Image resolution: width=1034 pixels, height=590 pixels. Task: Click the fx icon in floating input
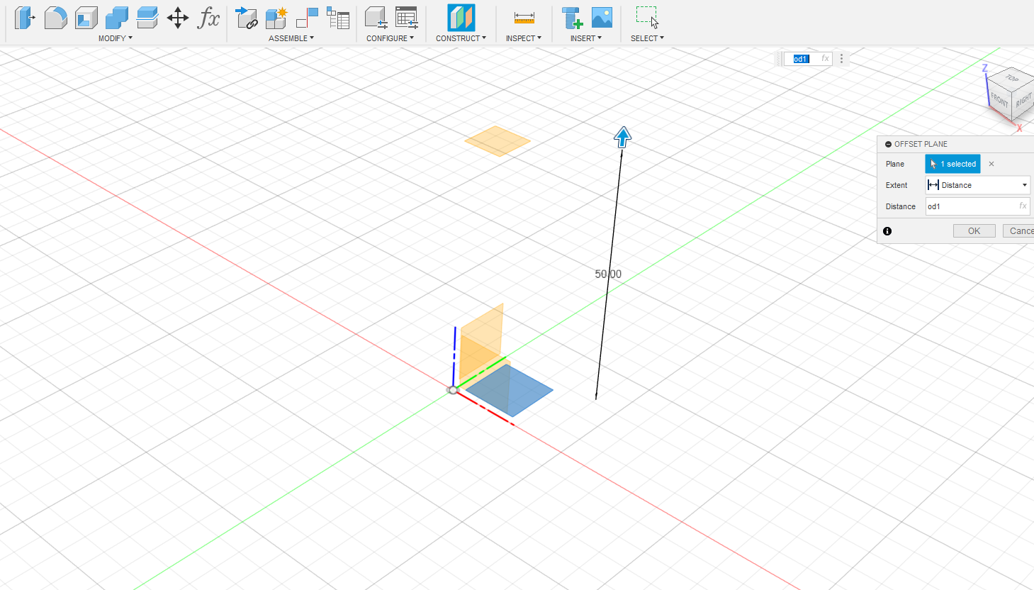[x=825, y=59]
